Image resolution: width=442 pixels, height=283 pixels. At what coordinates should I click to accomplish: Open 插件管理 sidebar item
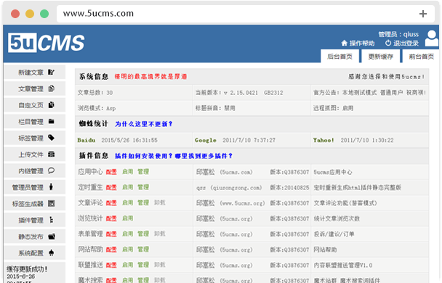click(35, 220)
